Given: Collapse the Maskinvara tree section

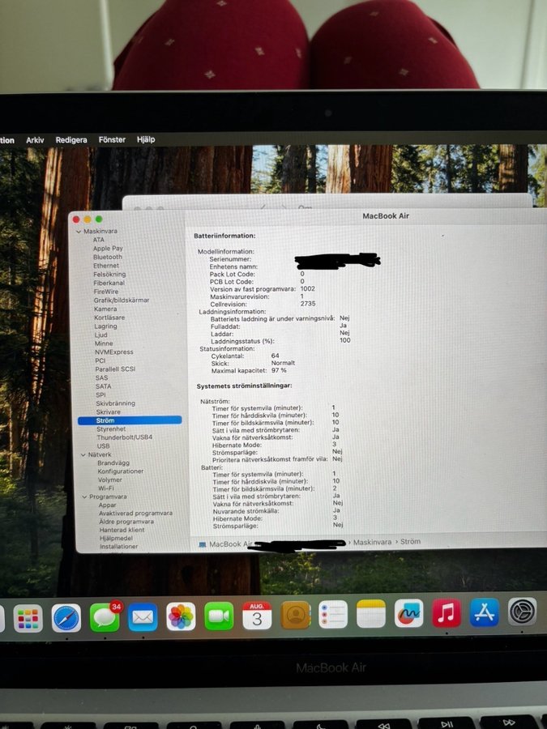Looking at the screenshot, I should tap(79, 232).
